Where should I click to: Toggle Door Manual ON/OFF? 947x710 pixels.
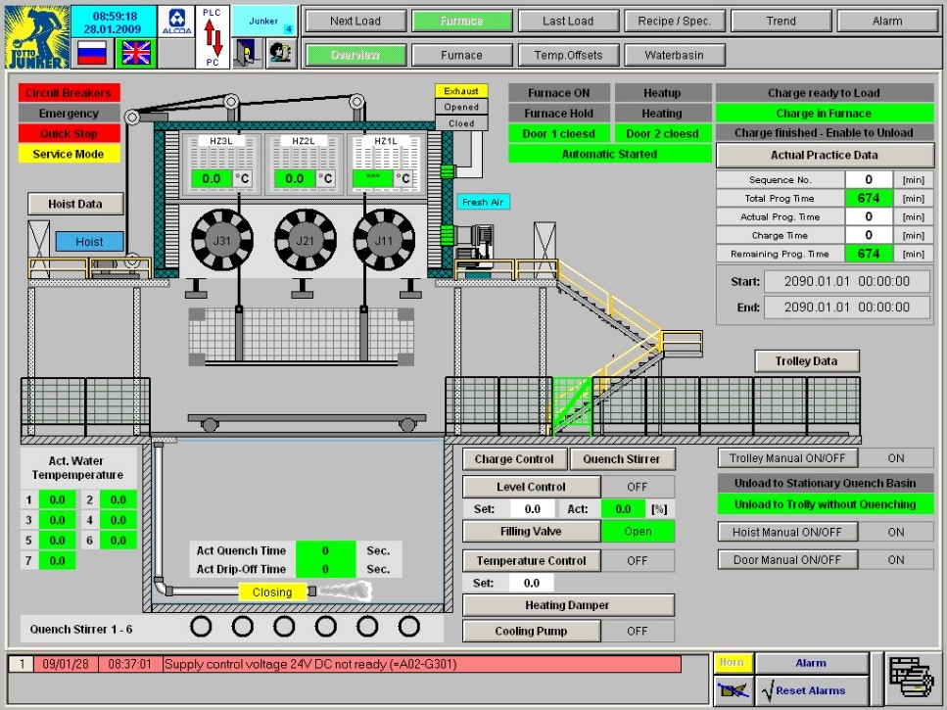click(x=788, y=560)
